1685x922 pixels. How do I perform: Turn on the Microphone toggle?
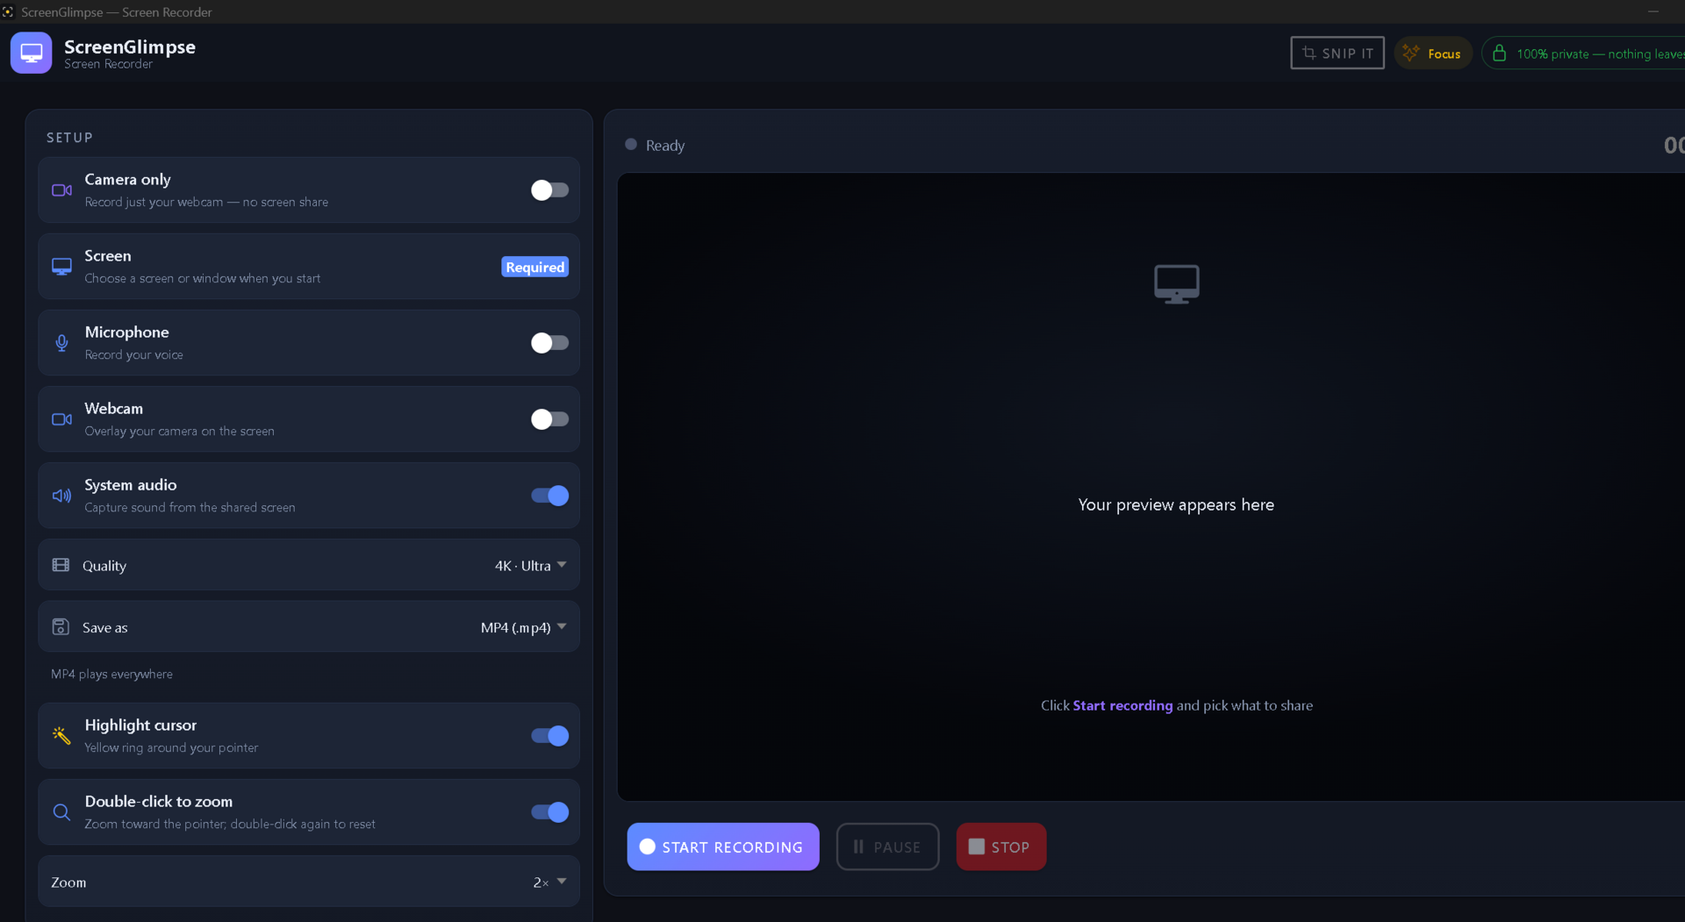549,343
